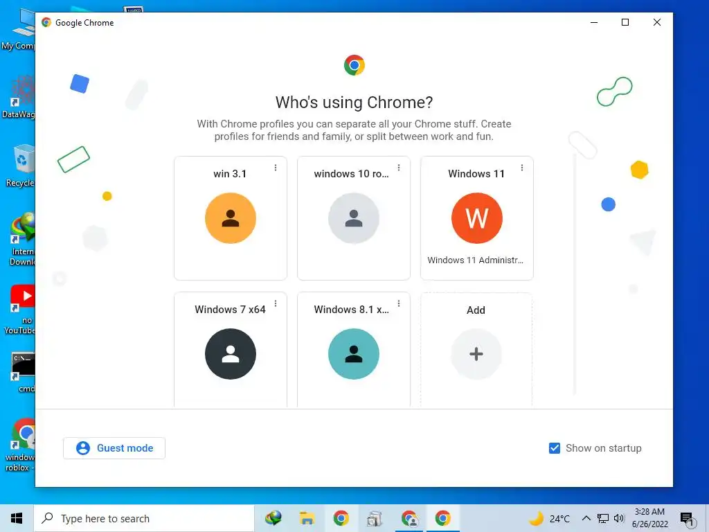Click the Windows 11 Administr... account text

(x=475, y=260)
